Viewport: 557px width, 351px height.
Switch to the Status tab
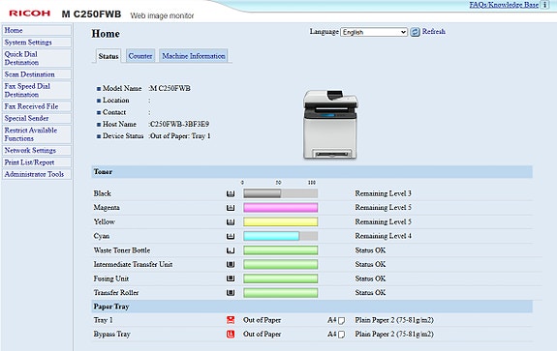pos(108,56)
